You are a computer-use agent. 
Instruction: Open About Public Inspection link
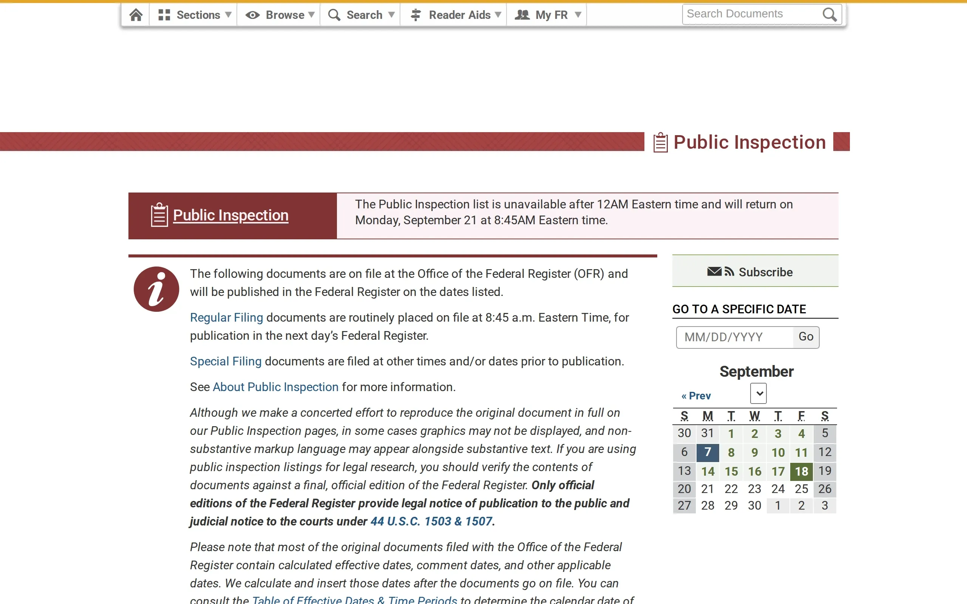[276, 387]
